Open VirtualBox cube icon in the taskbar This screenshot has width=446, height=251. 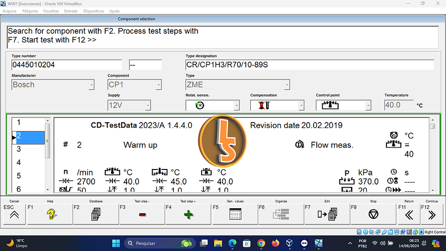pyautogui.click(x=289, y=243)
